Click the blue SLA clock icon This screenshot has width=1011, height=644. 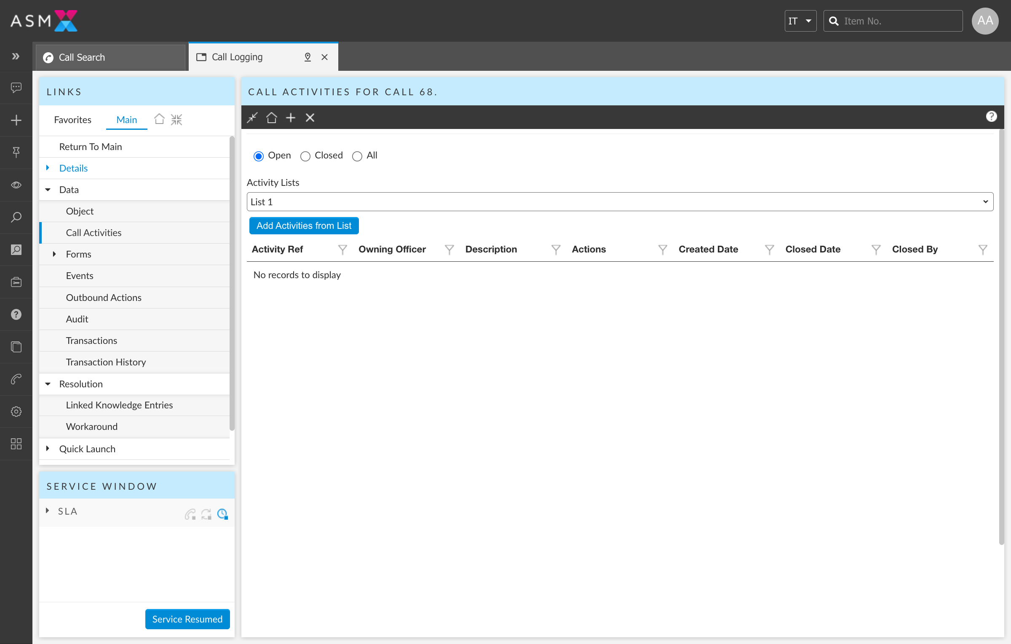click(x=222, y=514)
